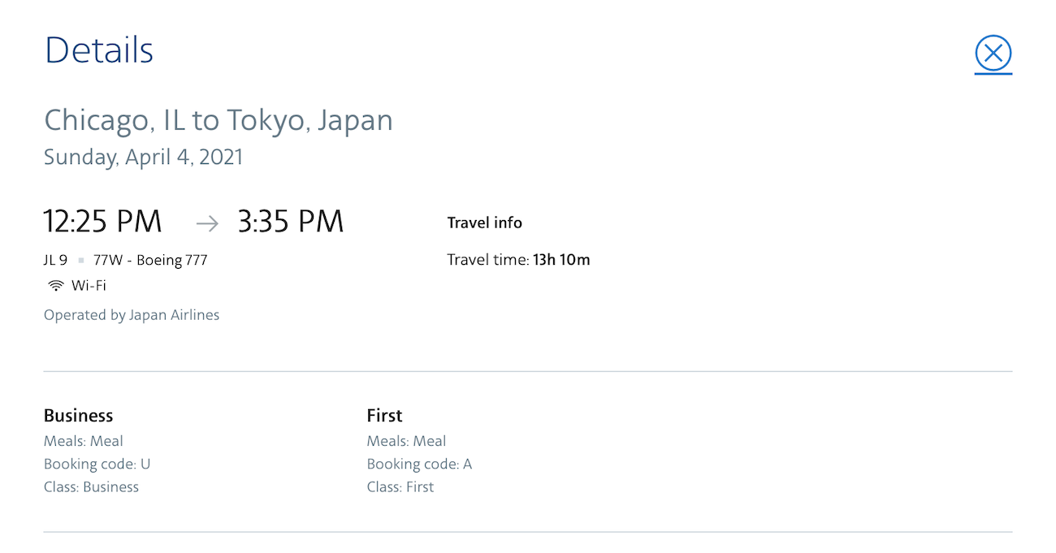Click the flight number JL 9
The image size is (1056, 553).
point(58,260)
